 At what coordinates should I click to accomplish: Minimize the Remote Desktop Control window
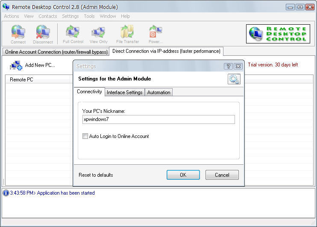pos(291,7)
